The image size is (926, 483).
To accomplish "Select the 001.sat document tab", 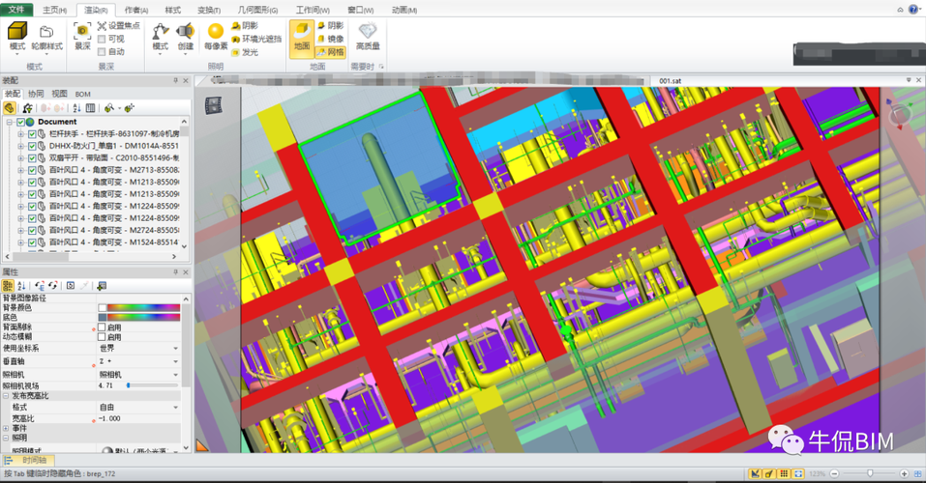I will [x=670, y=81].
